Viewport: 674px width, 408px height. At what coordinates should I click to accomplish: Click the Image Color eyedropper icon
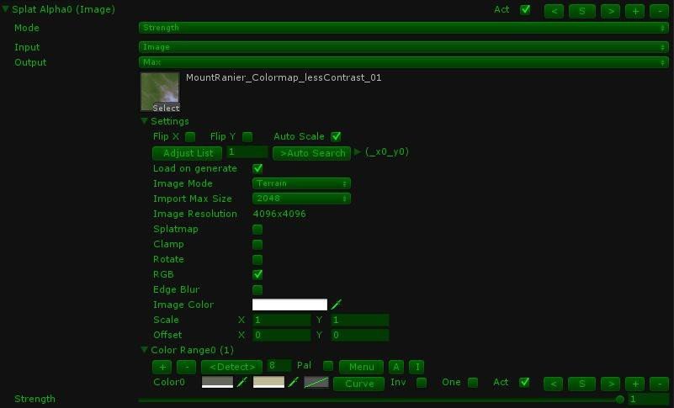pyautogui.click(x=336, y=305)
